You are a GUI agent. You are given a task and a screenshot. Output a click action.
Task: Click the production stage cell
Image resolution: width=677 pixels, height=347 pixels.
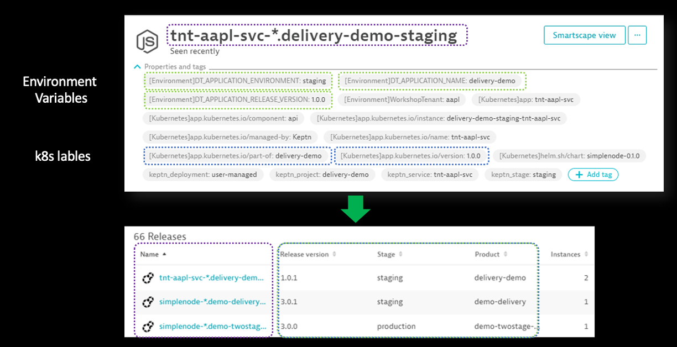click(396, 327)
